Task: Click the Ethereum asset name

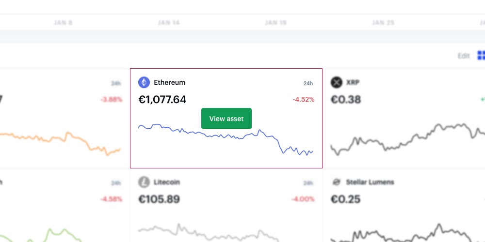Action: click(169, 82)
